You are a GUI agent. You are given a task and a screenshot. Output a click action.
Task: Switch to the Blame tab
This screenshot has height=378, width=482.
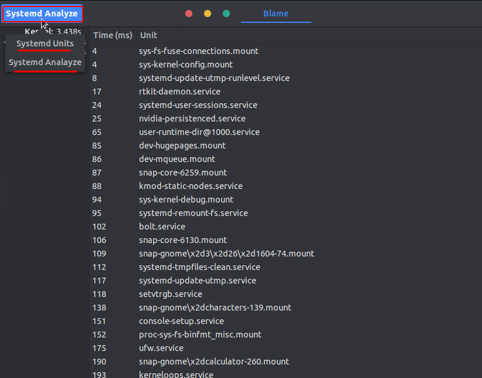click(276, 14)
